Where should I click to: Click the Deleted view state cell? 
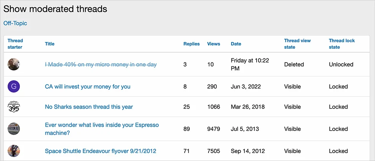[294, 64]
